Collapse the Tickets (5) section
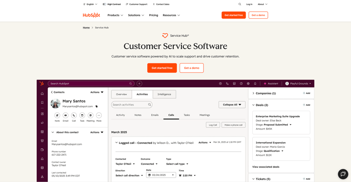Screen dimensions: 351x182 (x=254, y=179)
